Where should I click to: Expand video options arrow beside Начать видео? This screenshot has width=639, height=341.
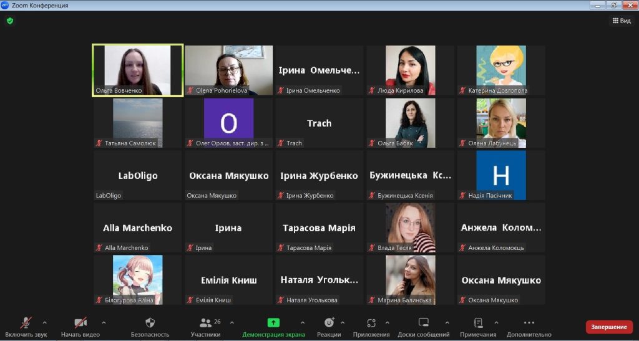pos(104,322)
